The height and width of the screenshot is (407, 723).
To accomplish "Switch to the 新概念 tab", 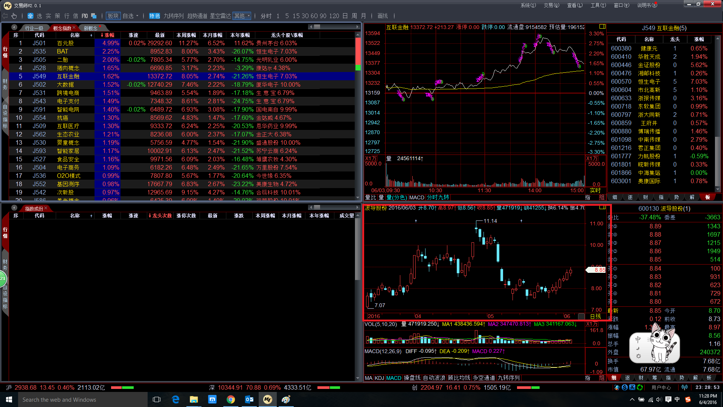I will click(x=90, y=28).
